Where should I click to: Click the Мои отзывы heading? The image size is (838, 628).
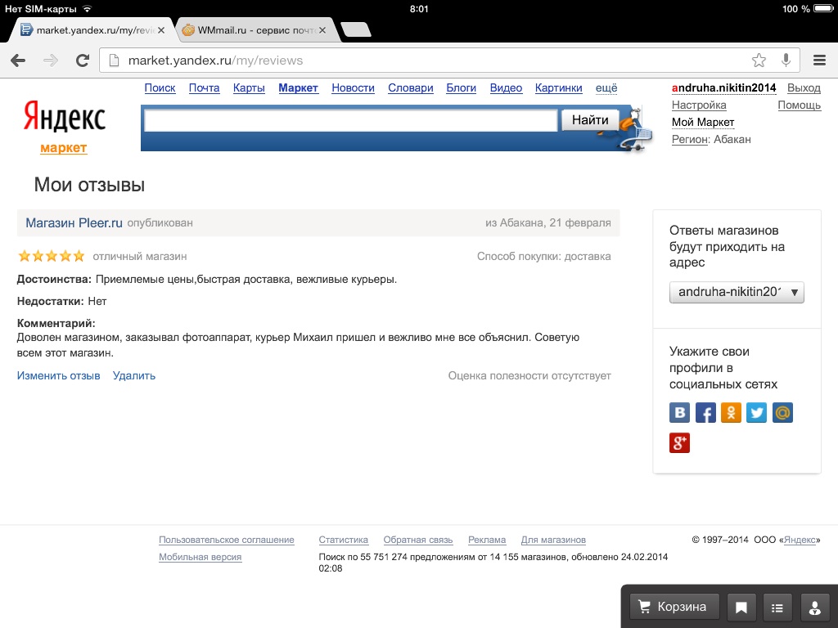click(89, 185)
